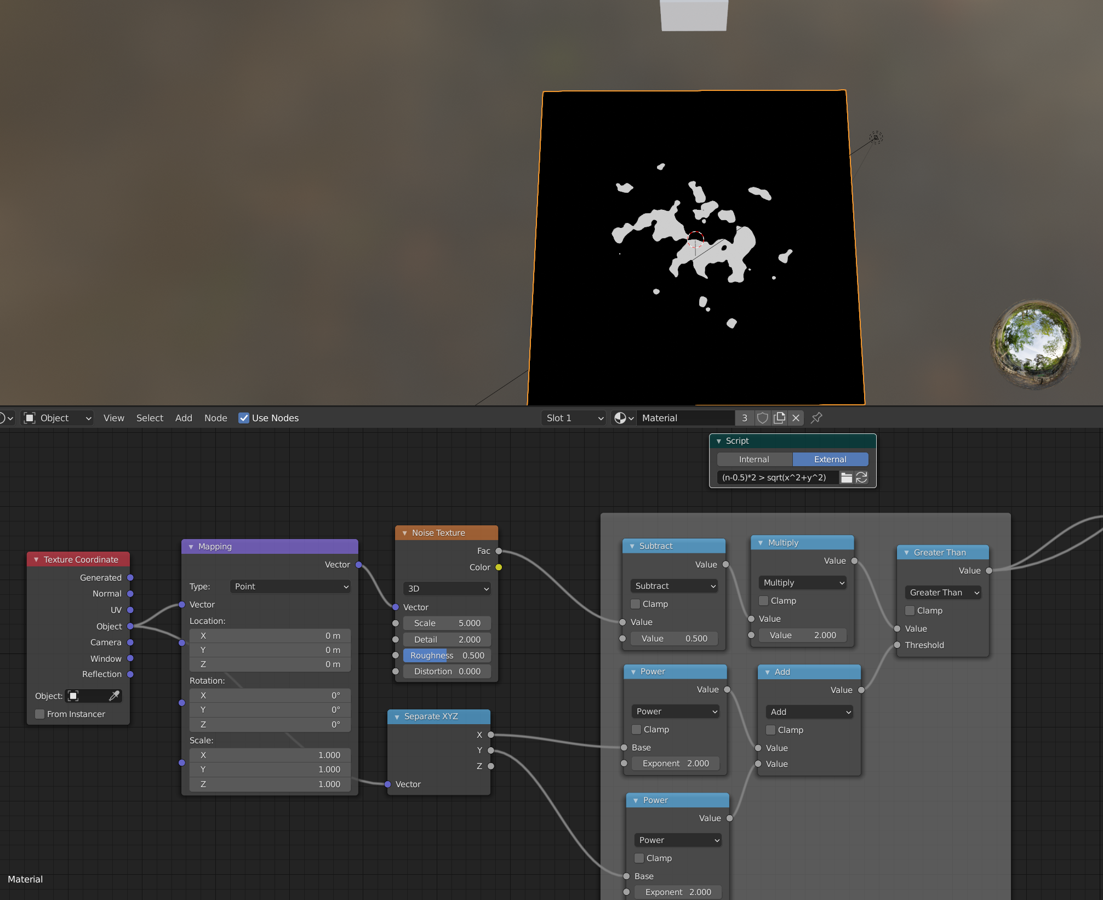Click the Texture Coordinate UV output socket

130,610
